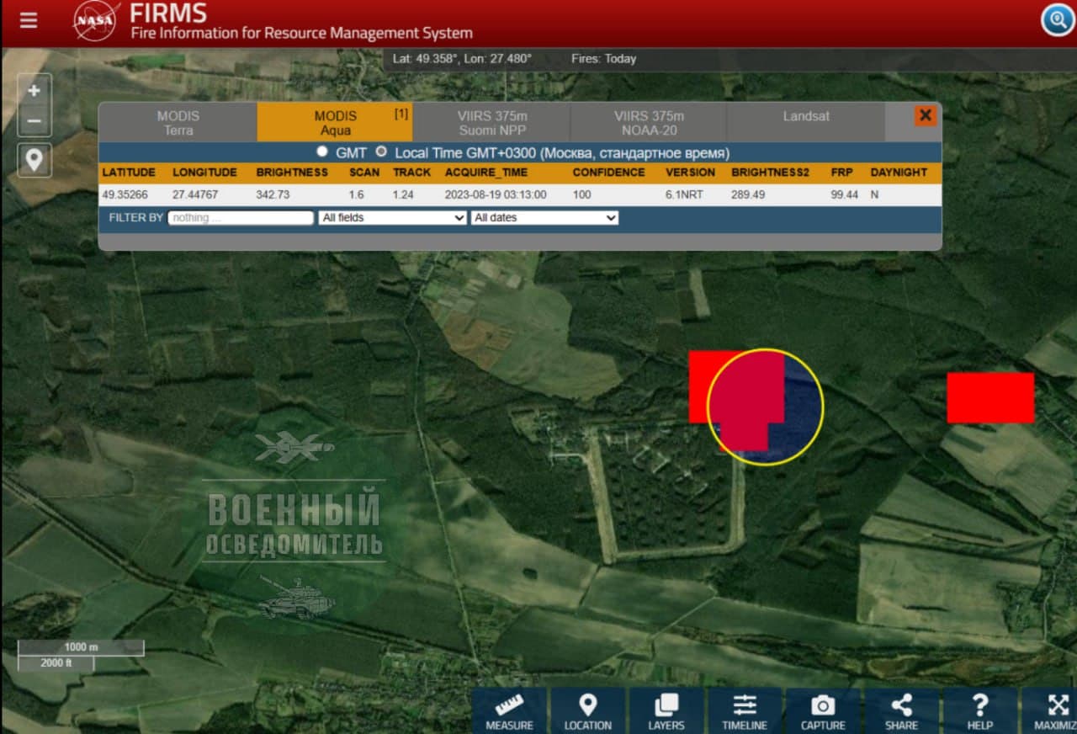Open the Measure tool
1077x734 pixels.
pos(509,711)
